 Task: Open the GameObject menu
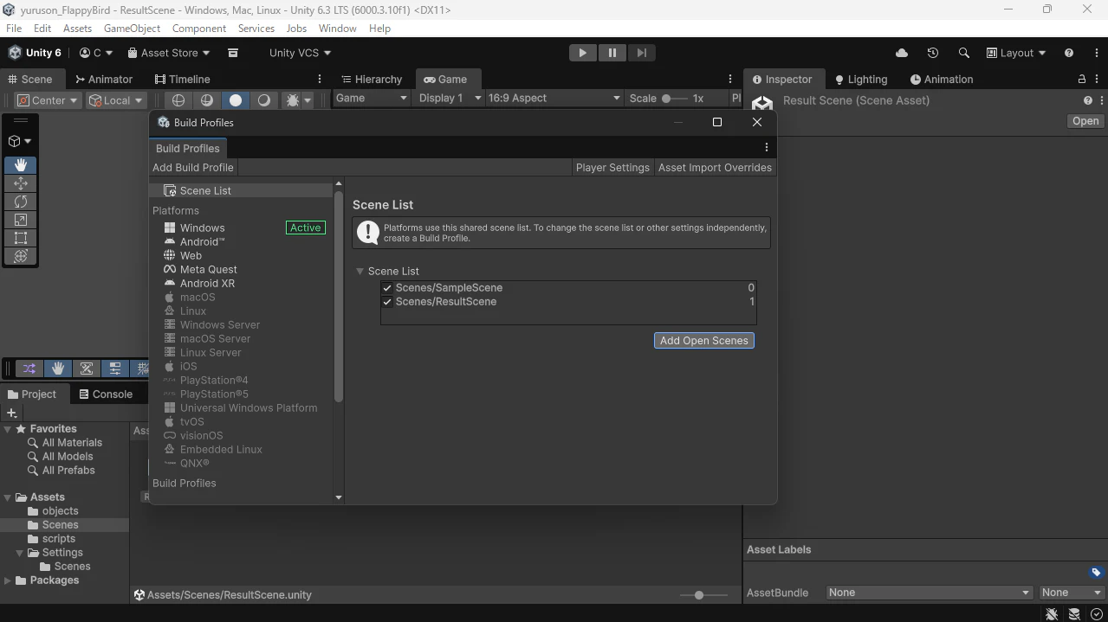[132, 29]
